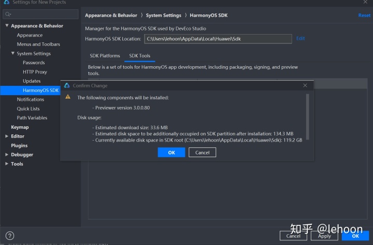The width and height of the screenshot is (373, 245).
Task: Click the HarmonyOS SDK Location path field
Action: 218,39
